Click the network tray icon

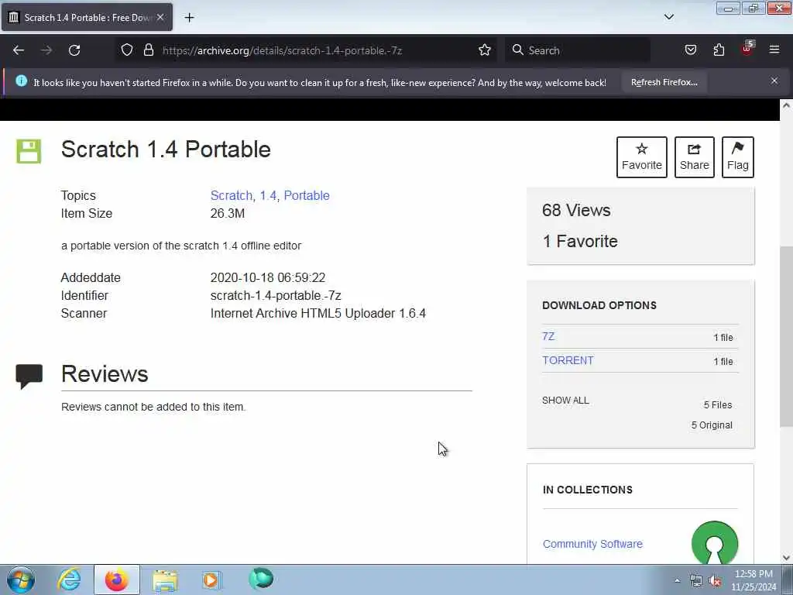696,581
